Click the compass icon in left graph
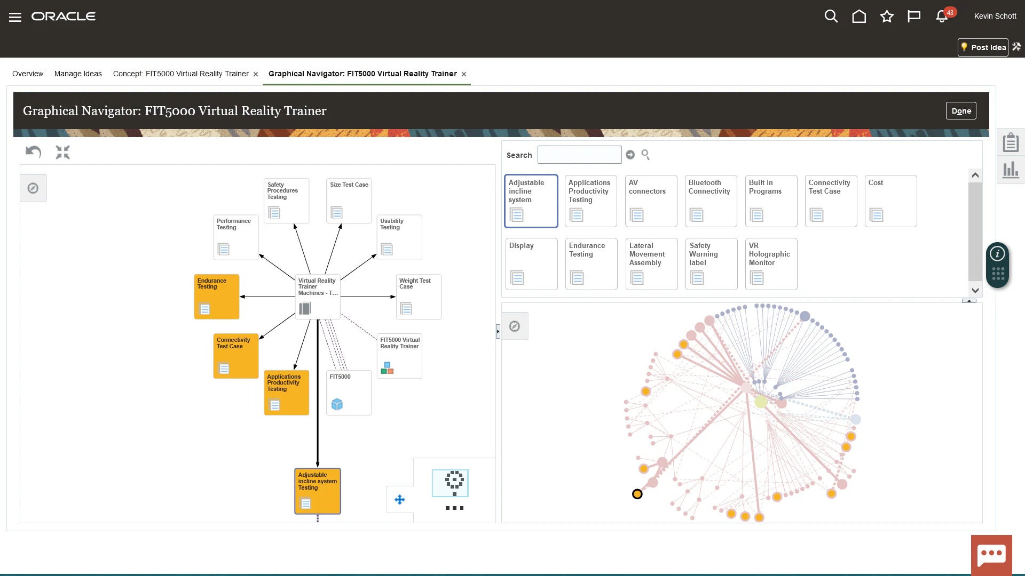This screenshot has width=1025, height=576. 33,188
